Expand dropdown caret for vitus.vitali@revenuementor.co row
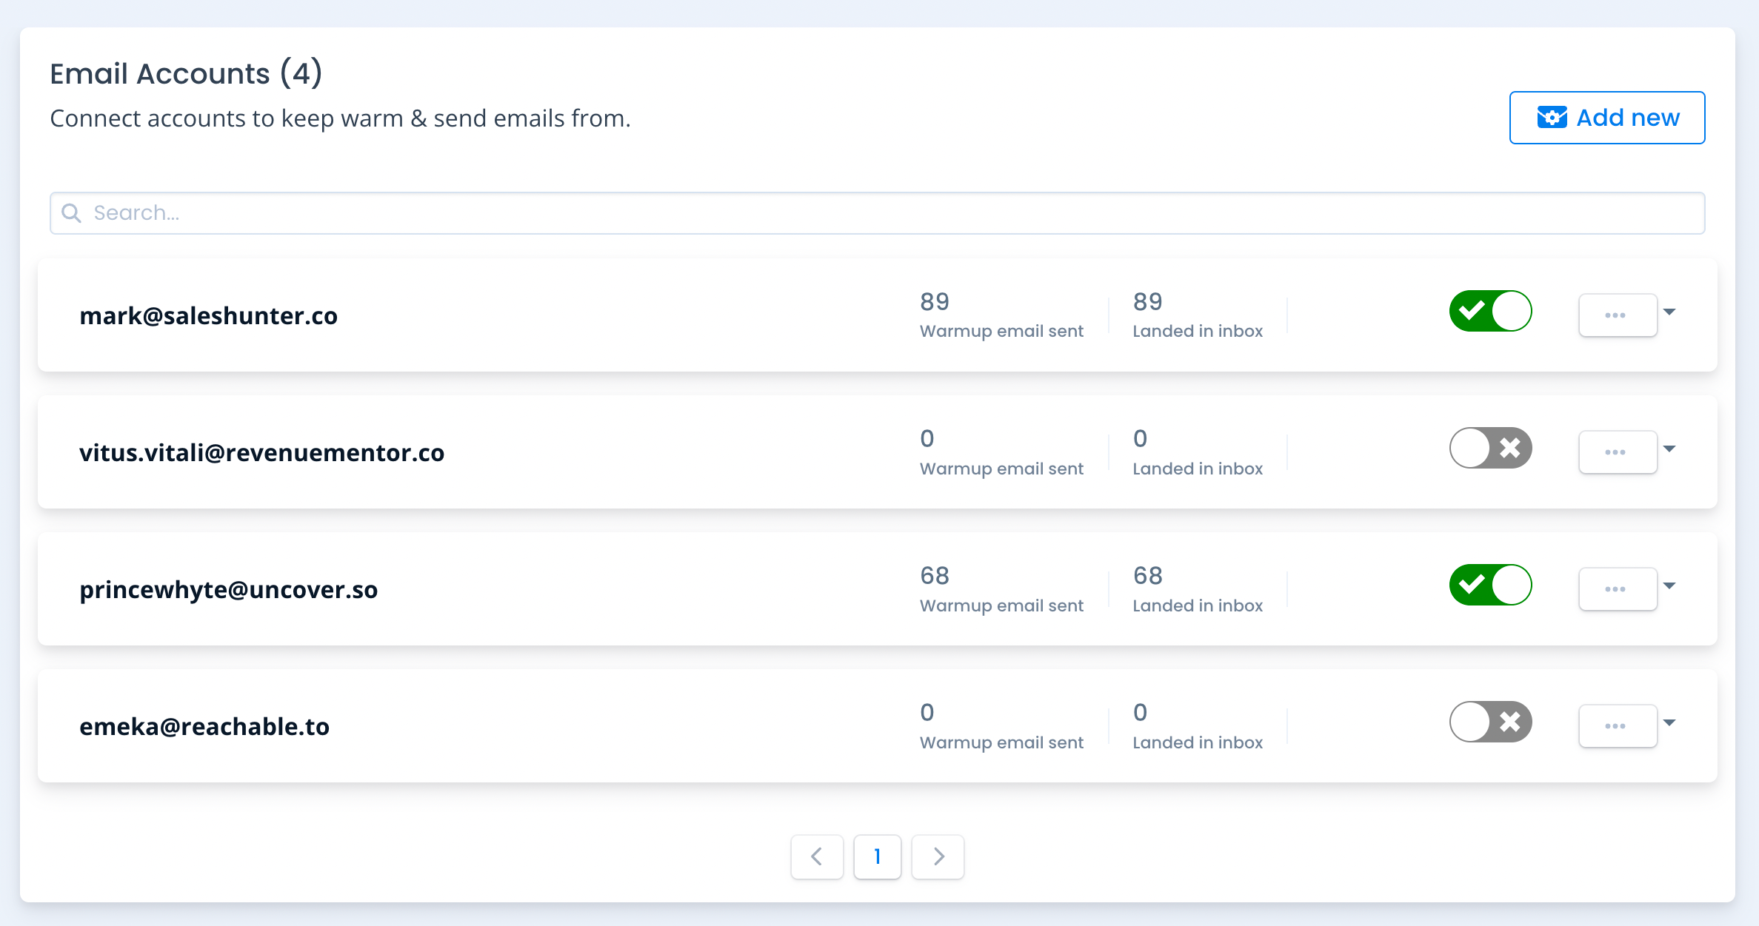 1669,449
